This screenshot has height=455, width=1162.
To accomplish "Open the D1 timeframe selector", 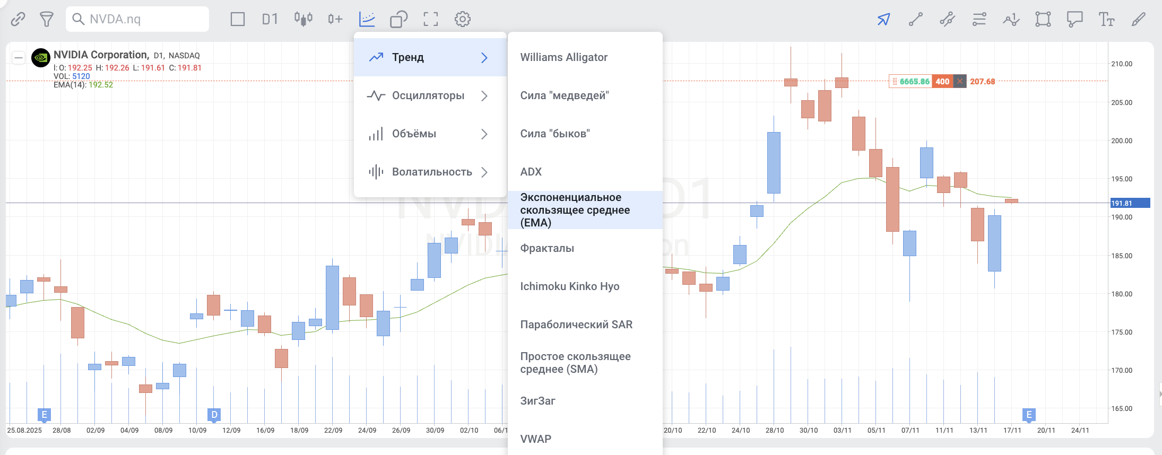I will coord(270,20).
